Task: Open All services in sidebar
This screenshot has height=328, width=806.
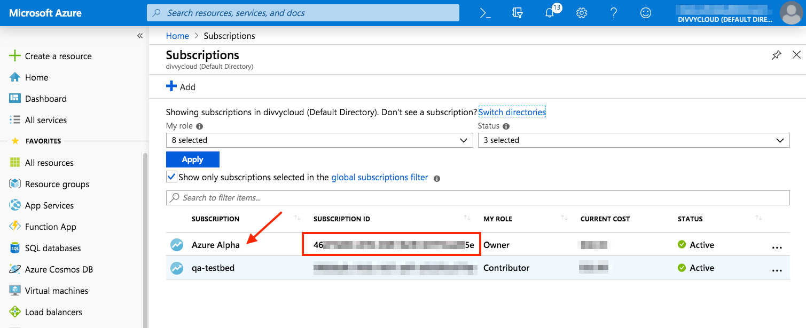Action: pos(46,120)
